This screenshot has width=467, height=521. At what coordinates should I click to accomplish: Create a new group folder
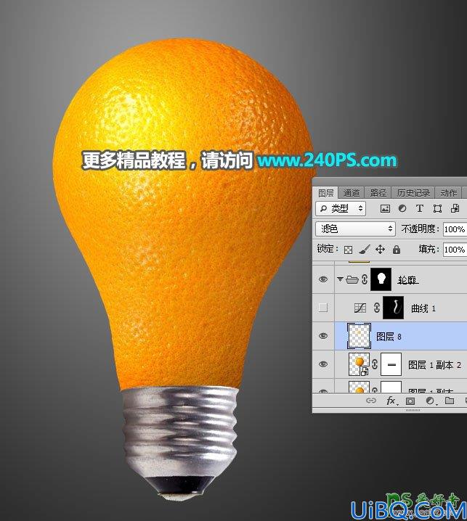[x=450, y=401]
